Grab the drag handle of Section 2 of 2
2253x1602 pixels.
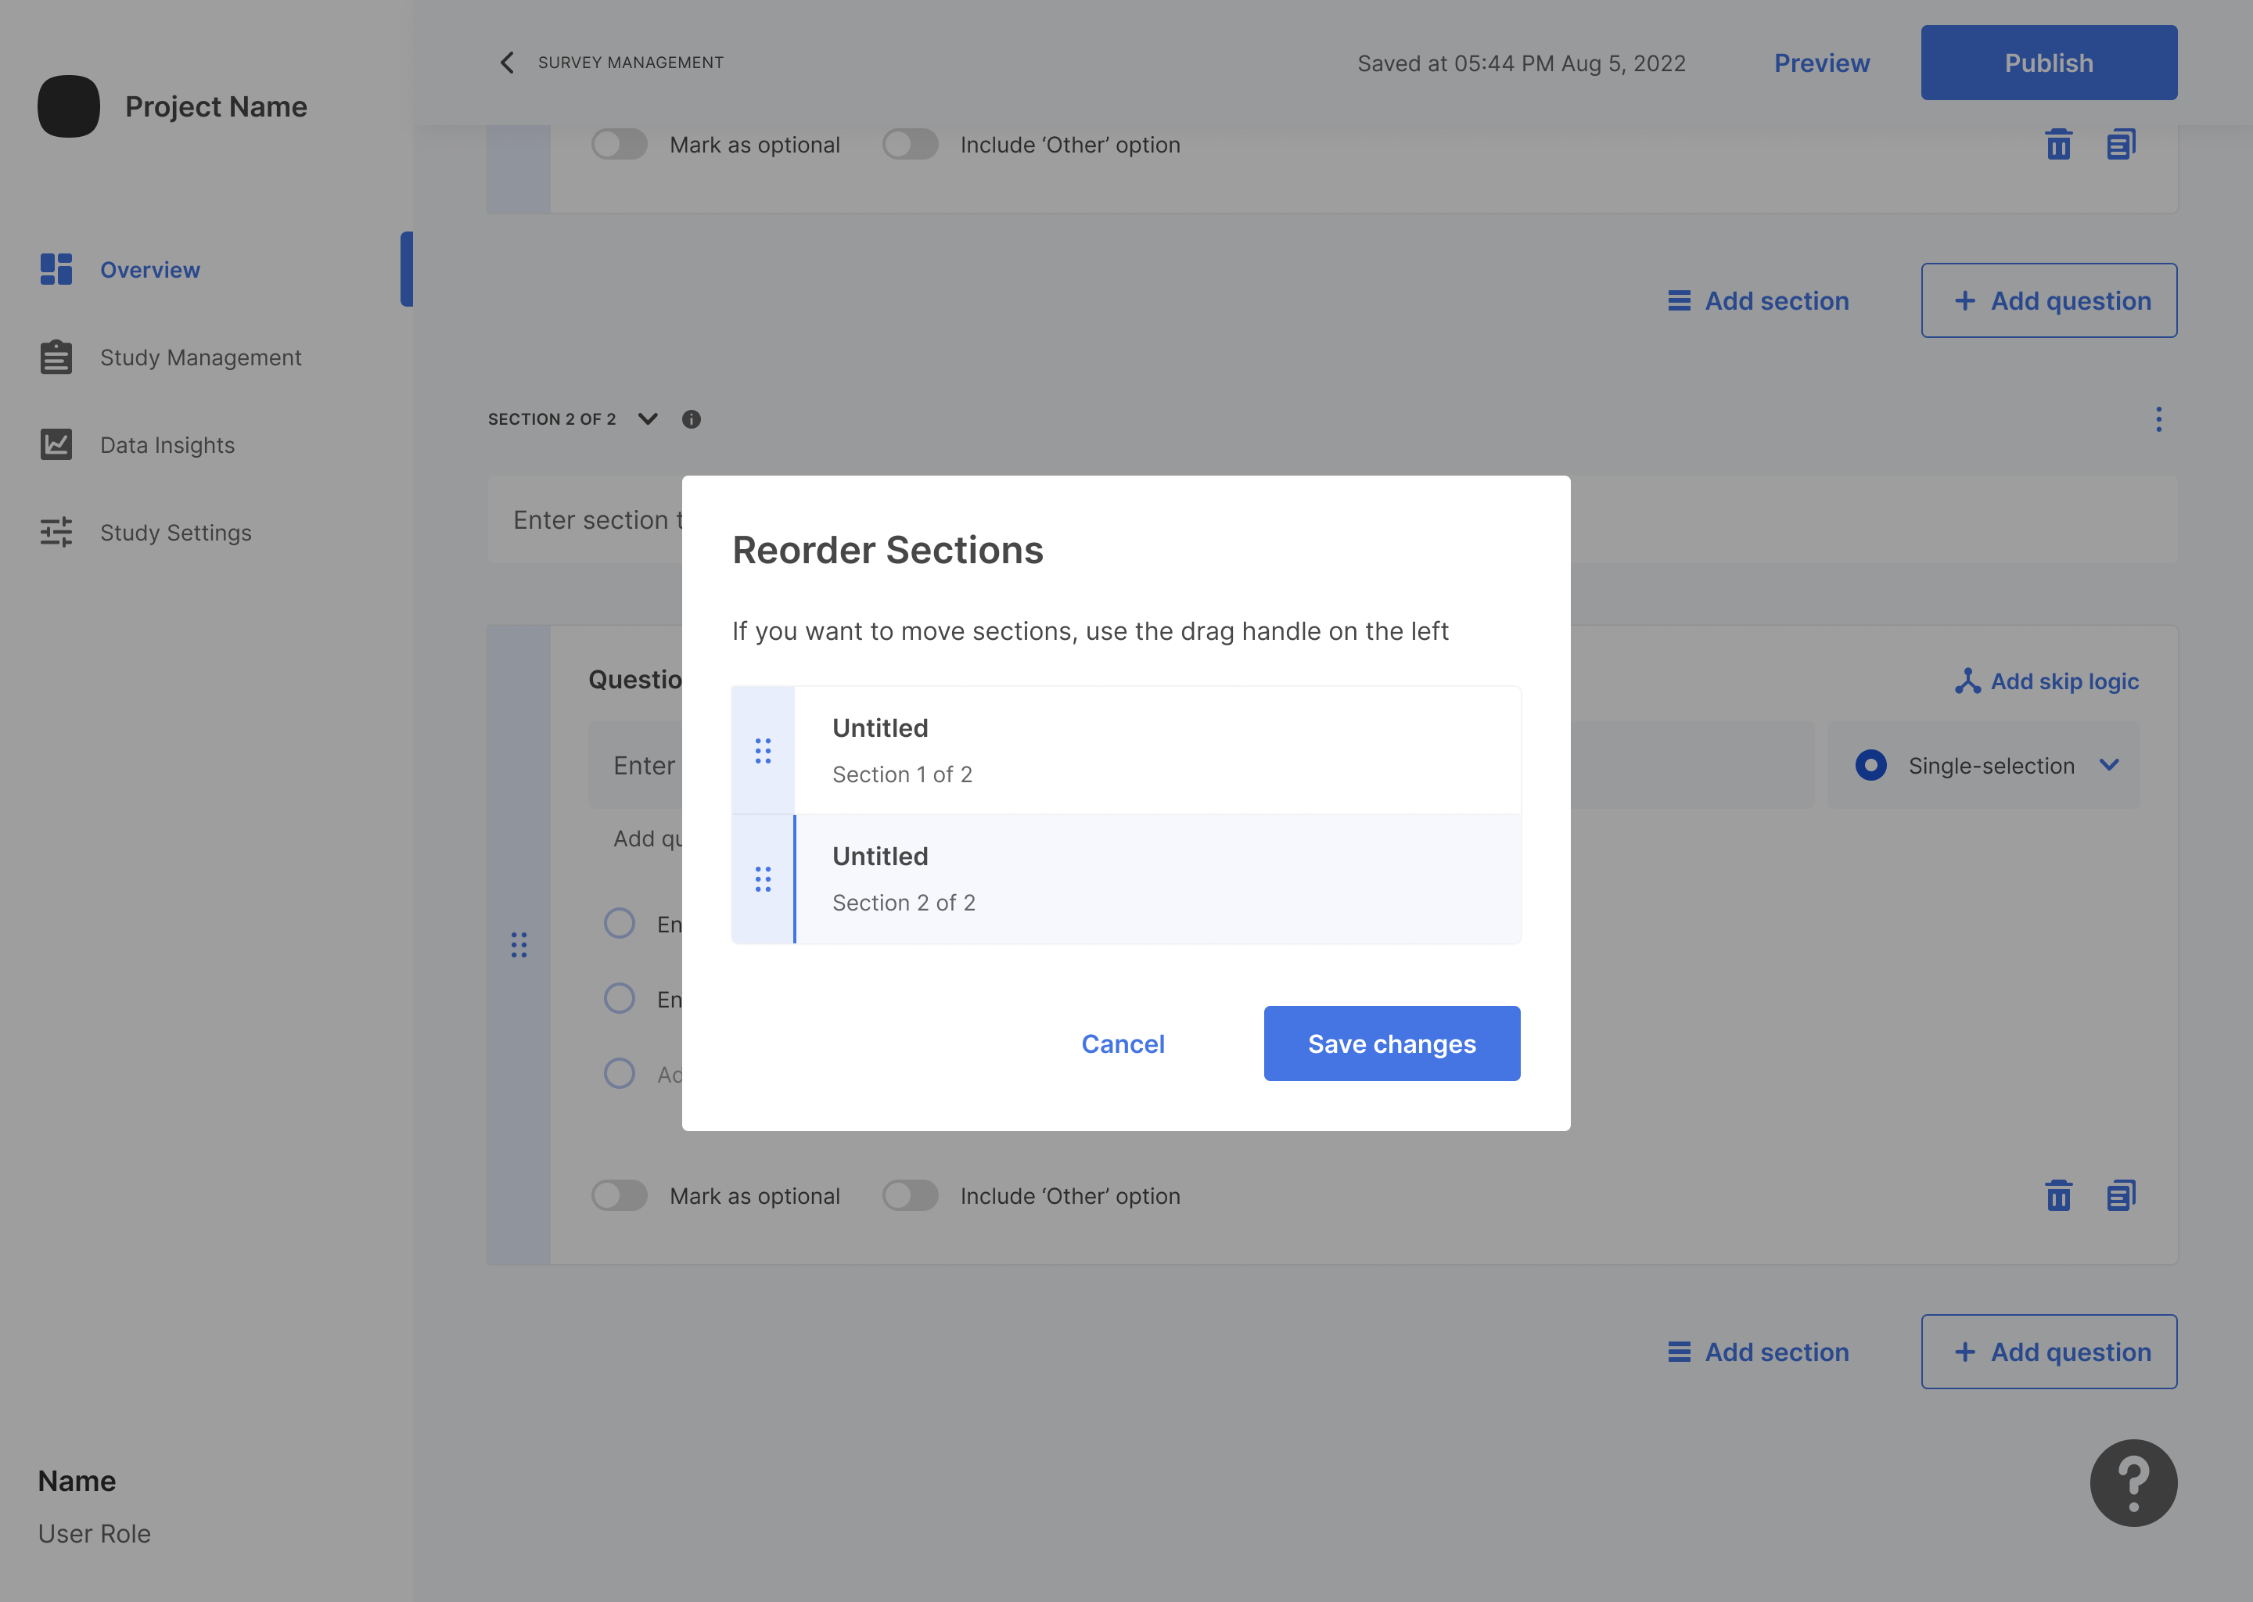coord(763,879)
